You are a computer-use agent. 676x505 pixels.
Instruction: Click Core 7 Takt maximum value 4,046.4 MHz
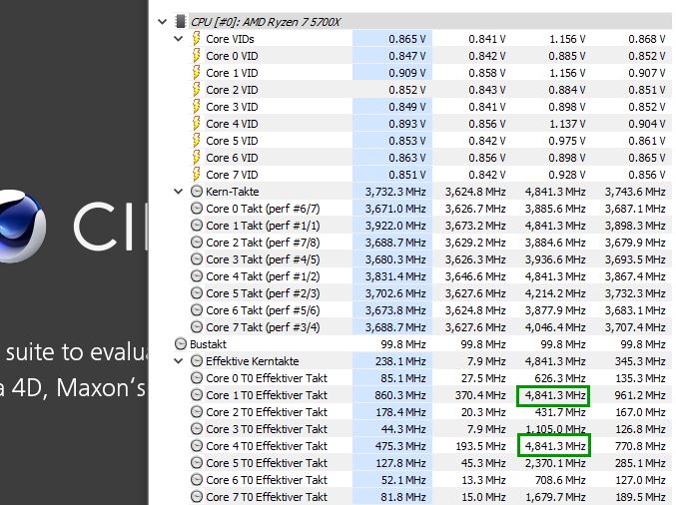coord(555,327)
